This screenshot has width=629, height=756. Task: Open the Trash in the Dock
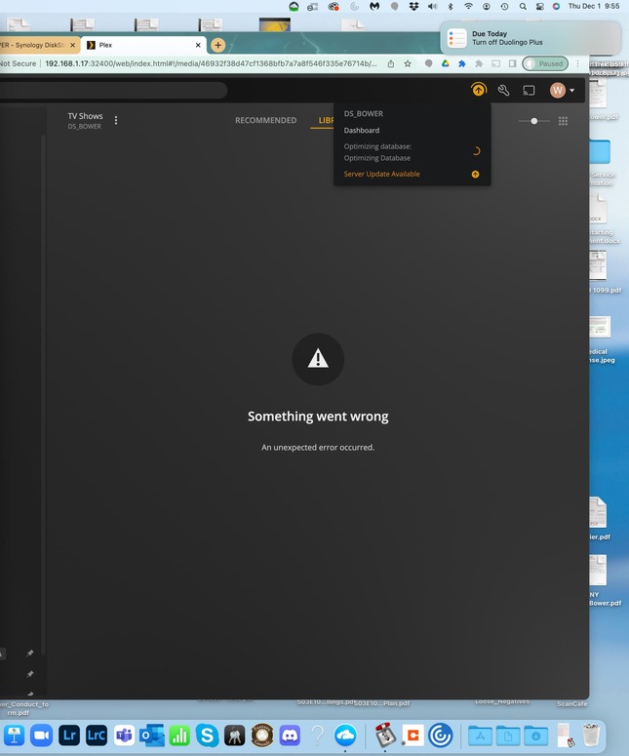tap(591, 736)
